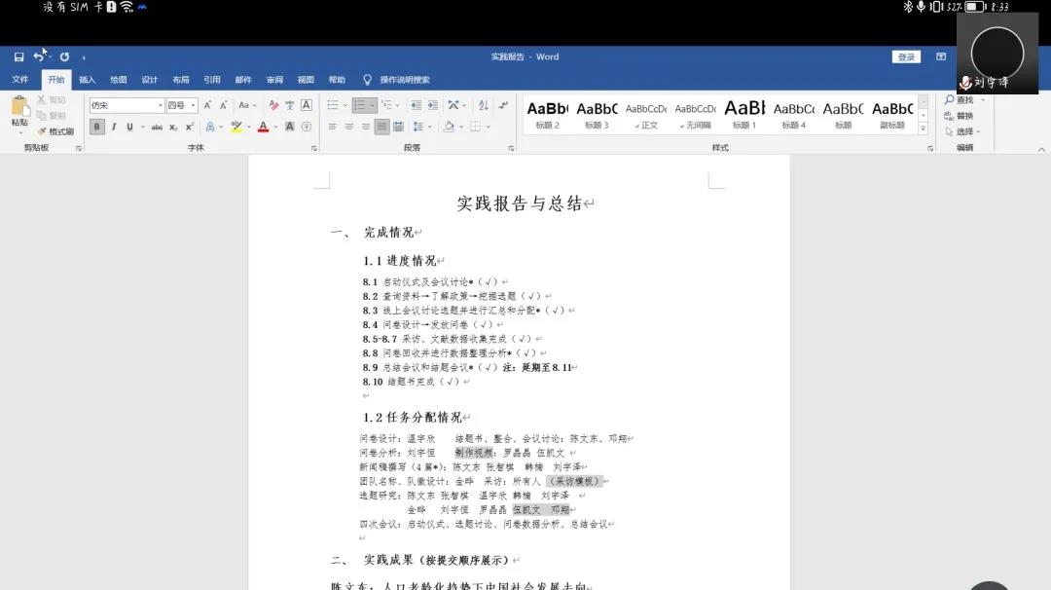Open the font size dropdown showing 四号
Image resolution: width=1051 pixels, height=590 pixels.
point(181,105)
